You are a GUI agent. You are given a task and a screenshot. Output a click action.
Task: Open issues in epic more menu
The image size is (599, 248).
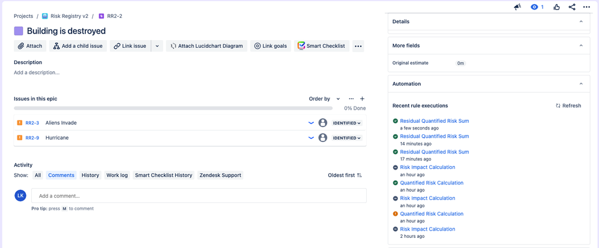[x=351, y=99]
